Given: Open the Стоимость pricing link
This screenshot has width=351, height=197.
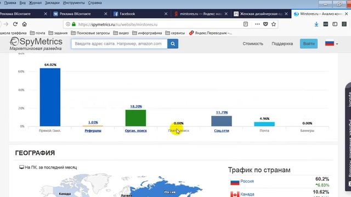Looking at the screenshot, I should click(x=253, y=44).
